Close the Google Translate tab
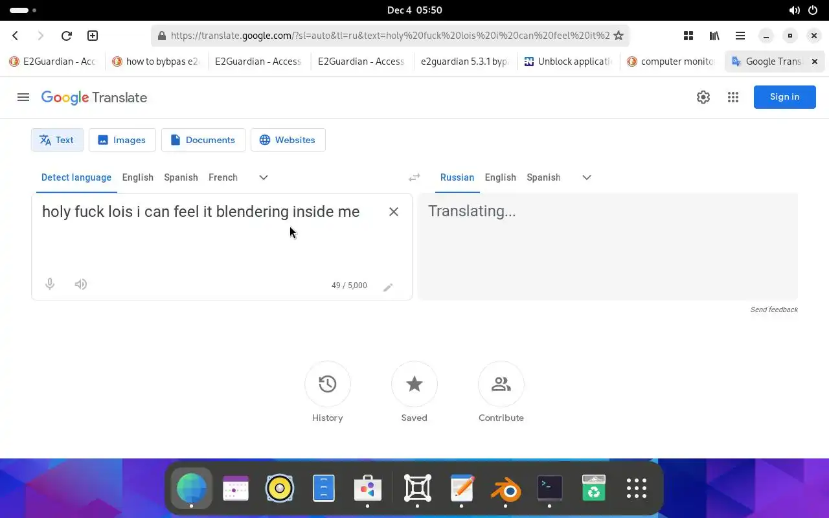 [815, 62]
